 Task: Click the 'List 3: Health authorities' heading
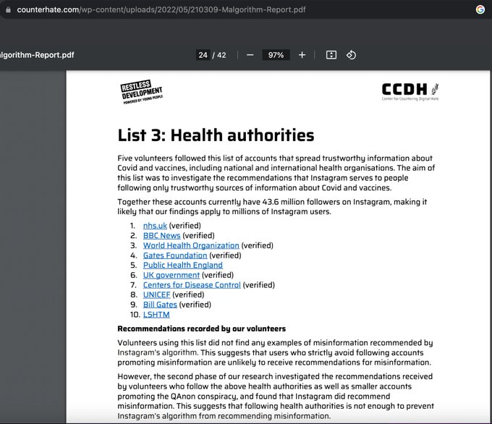click(216, 135)
